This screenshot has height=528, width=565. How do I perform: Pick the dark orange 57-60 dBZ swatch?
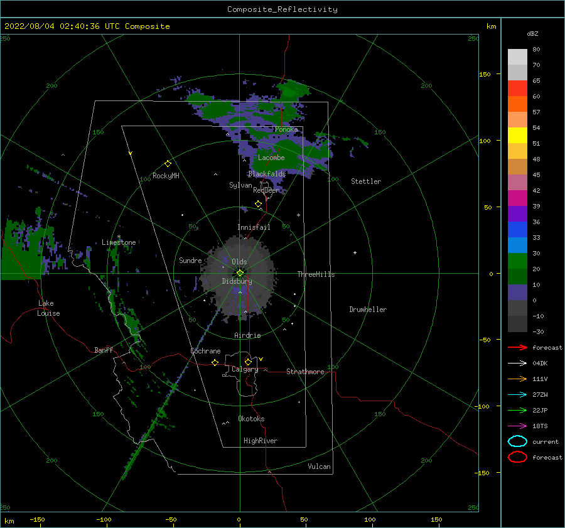517,104
